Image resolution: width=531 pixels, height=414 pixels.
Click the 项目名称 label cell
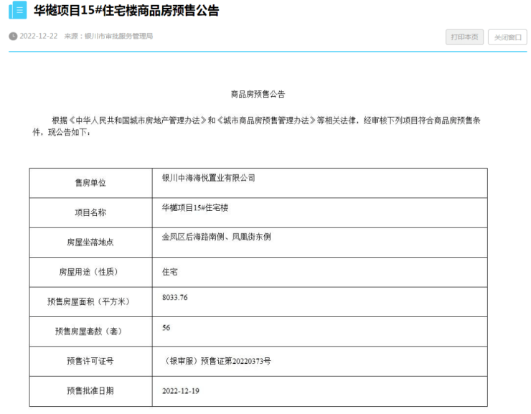pyautogui.click(x=90, y=212)
